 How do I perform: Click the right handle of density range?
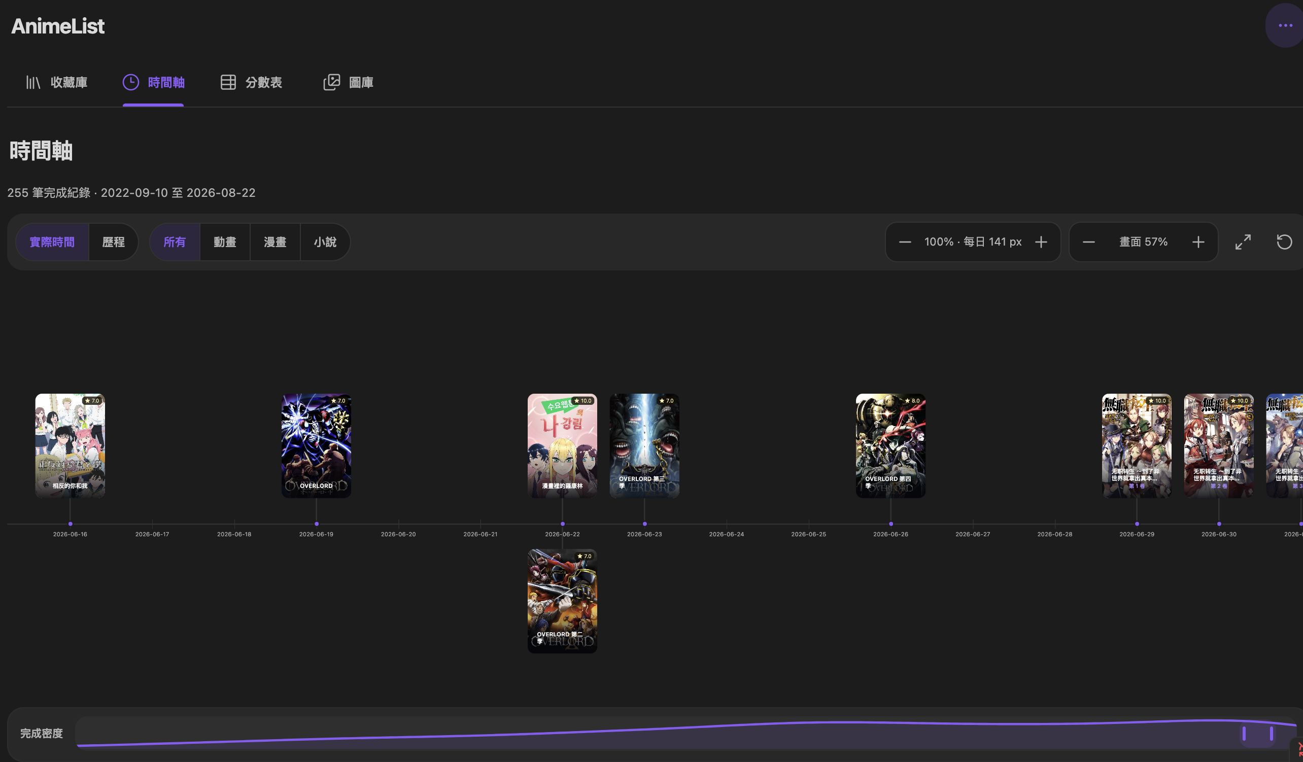point(1272,734)
